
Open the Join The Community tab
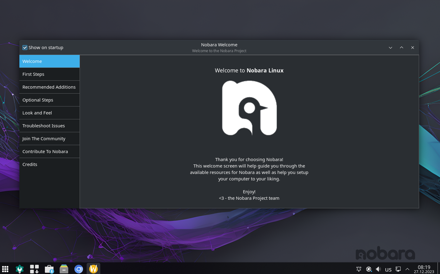tap(50, 139)
